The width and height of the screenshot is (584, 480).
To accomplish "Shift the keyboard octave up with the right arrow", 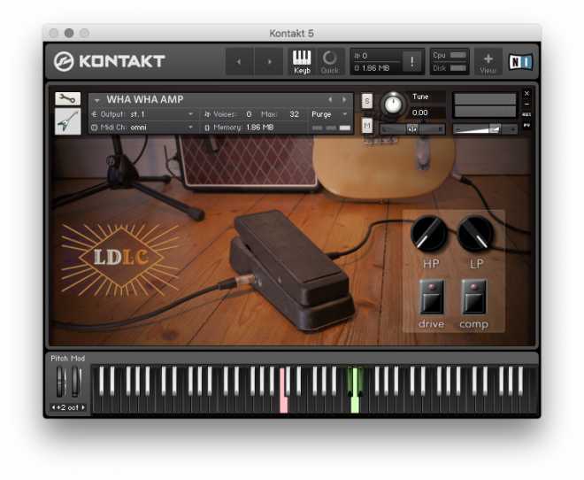I will 82,407.
